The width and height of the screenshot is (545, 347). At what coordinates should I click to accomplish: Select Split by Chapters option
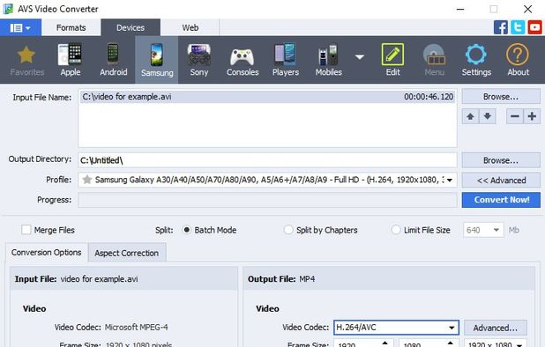click(288, 230)
